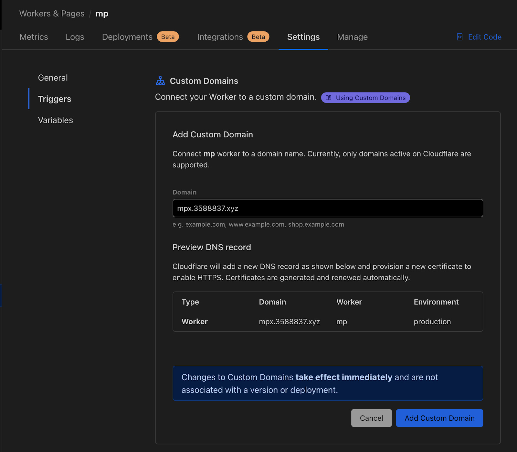Click the mpx.3588837.xyz cell in DNS table

click(289, 322)
